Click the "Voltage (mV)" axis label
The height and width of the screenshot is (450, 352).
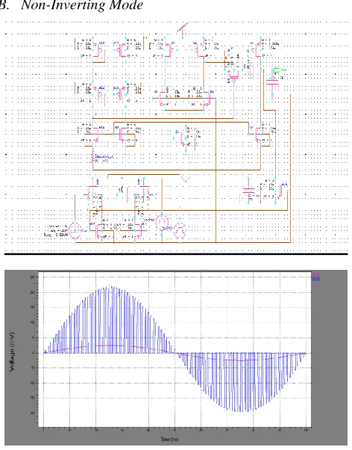tap(12, 352)
